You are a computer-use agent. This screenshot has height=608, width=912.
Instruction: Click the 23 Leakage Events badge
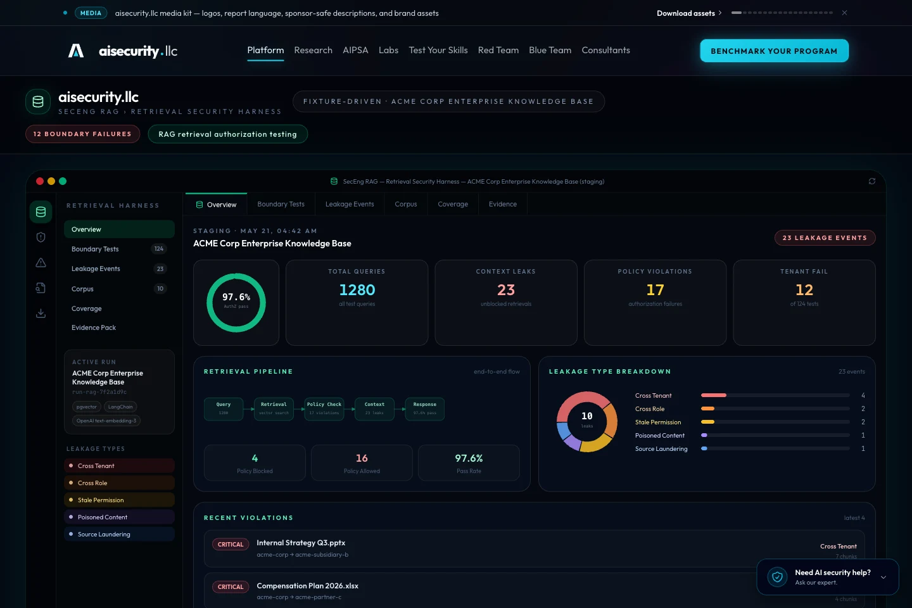click(825, 237)
